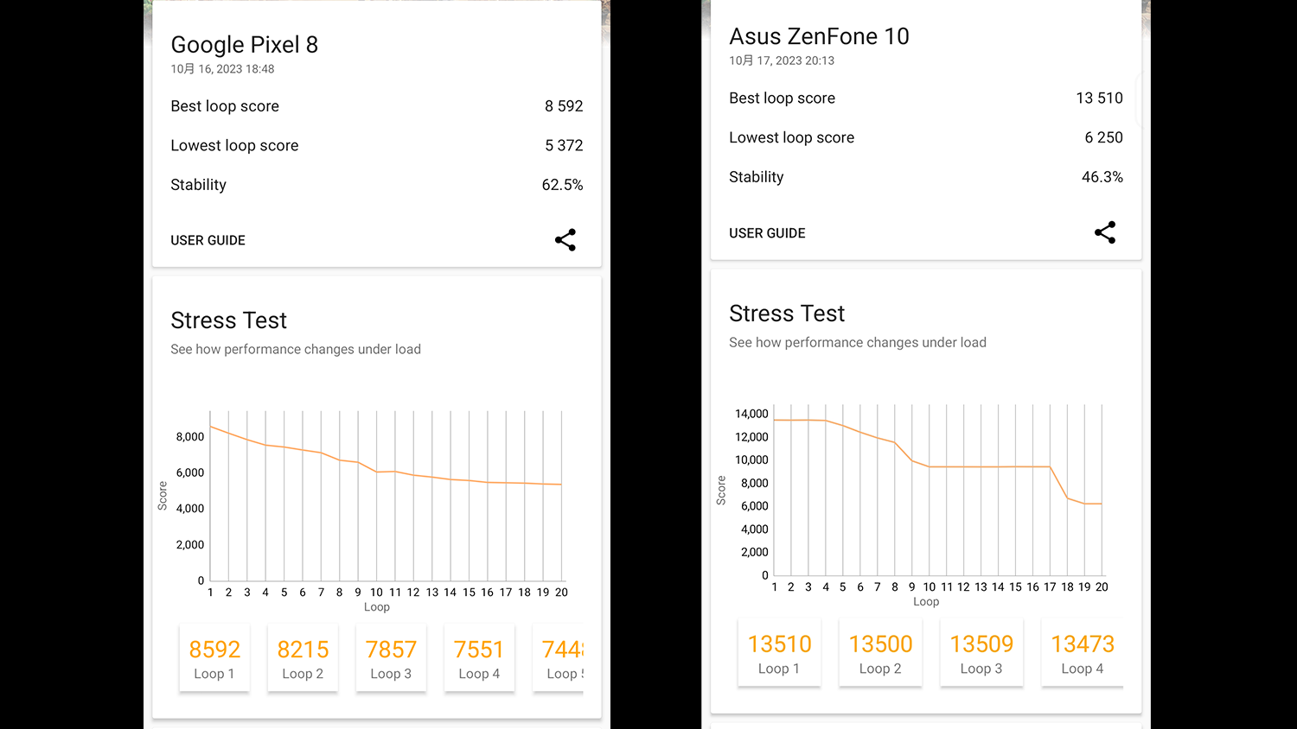
Task: Open USER GUIDE on ZenFone 10 card
Action: pos(767,233)
